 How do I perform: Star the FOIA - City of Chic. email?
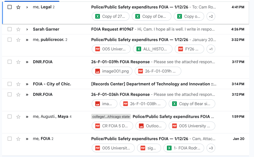click(18, 84)
